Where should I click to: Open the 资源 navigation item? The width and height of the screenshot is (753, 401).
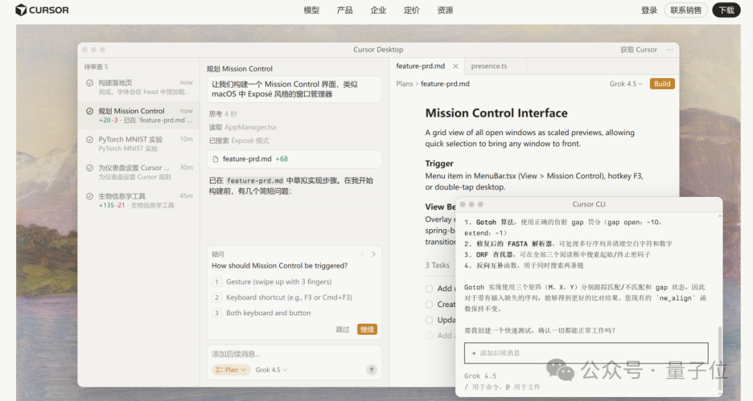tap(445, 10)
